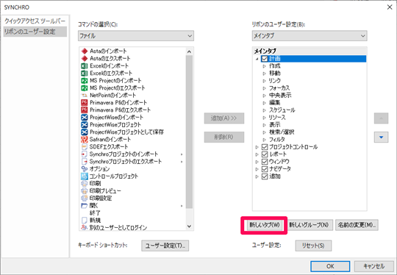This screenshot has height=275, width=397.
Task: Toggle the レポート checkbox
Action: pyautogui.click(x=265, y=154)
